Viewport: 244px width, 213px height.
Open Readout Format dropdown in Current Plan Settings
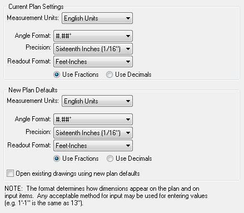click(93, 62)
